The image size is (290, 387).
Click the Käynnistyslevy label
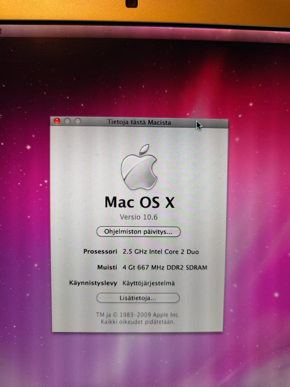point(93,283)
